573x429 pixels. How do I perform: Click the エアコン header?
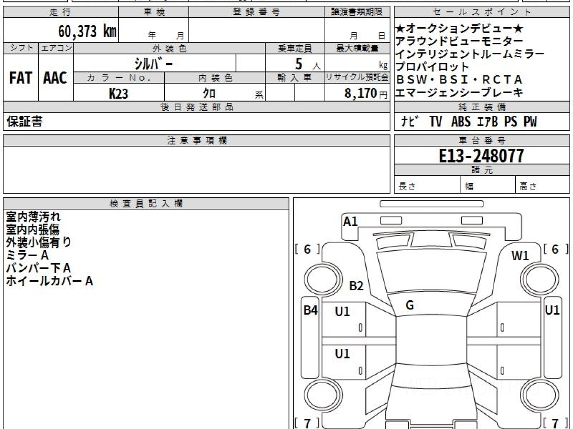pos(56,48)
